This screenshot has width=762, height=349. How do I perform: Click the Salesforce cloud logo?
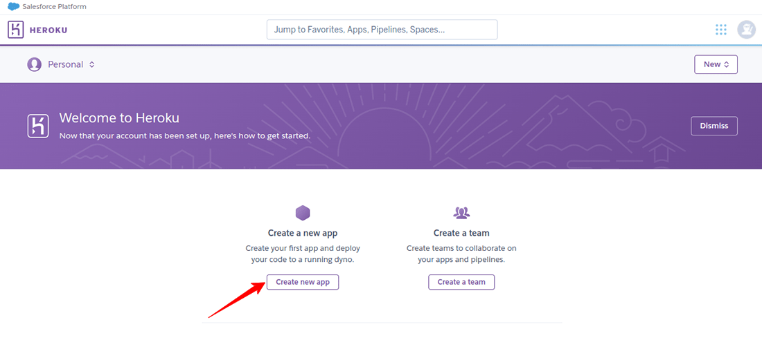(x=14, y=7)
